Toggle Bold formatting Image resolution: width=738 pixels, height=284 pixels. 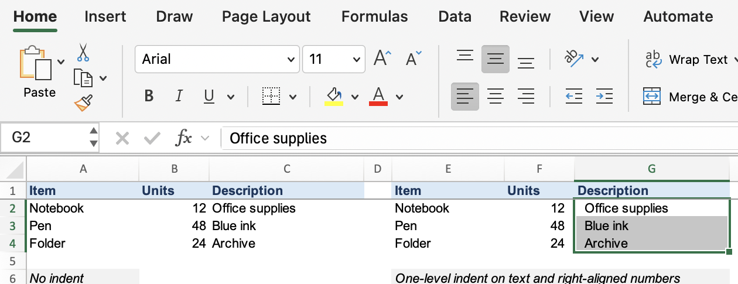point(149,97)
